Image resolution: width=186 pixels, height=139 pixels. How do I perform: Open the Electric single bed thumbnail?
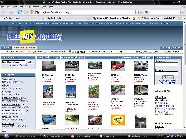(49, 66)
